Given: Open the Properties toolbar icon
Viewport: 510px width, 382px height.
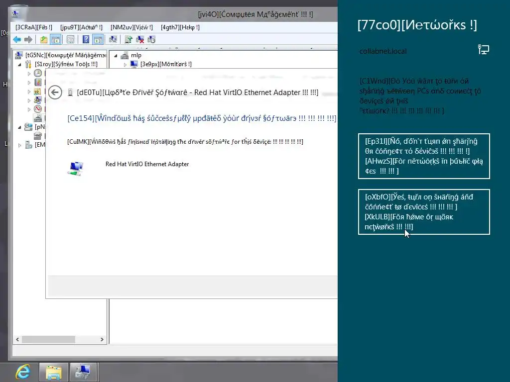Looking at the screenshot, I should coord(70,40).
